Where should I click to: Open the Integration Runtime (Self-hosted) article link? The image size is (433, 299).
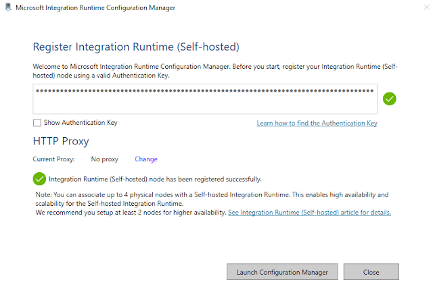(x=310, y=213)
